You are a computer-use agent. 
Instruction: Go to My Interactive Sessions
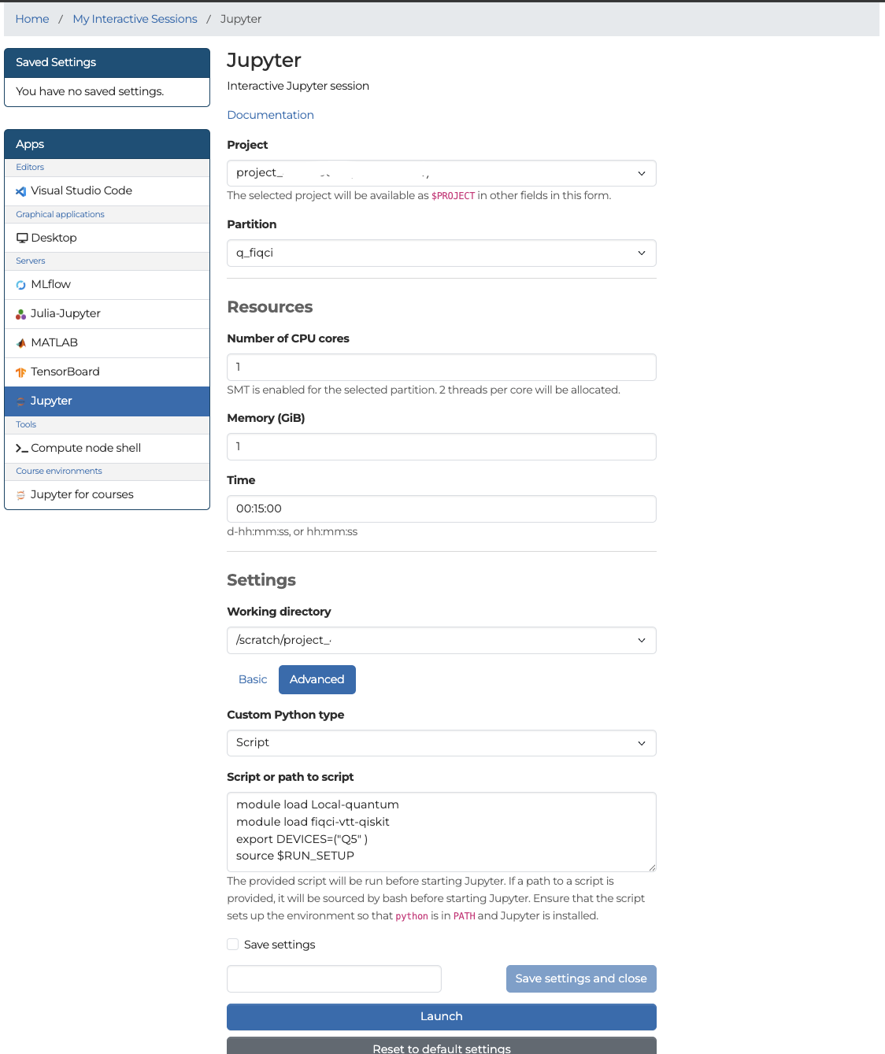pos(134,18)
